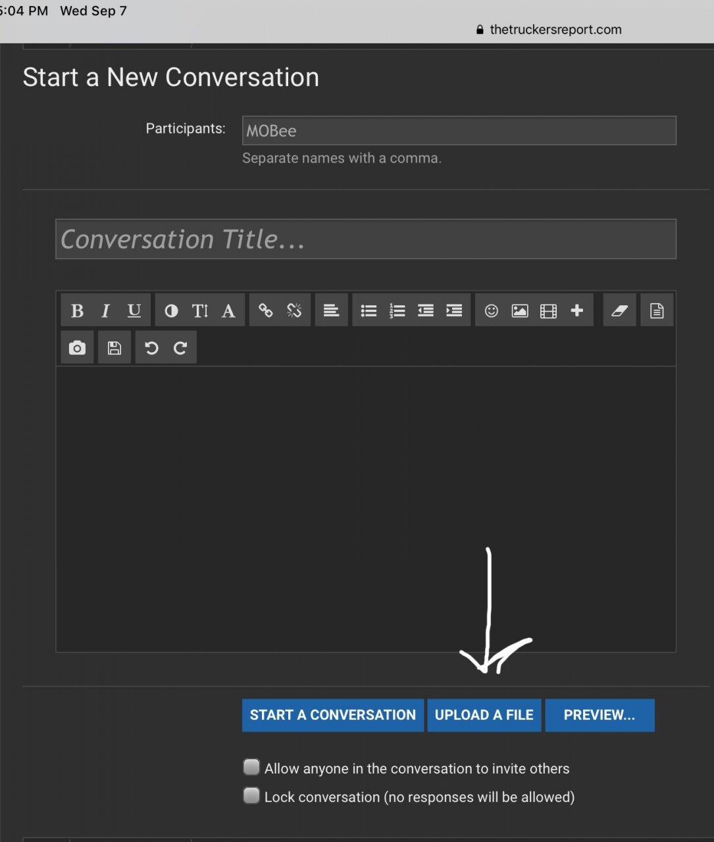
Task: Open the text alignment dropdown
Action: click(331, 310)
